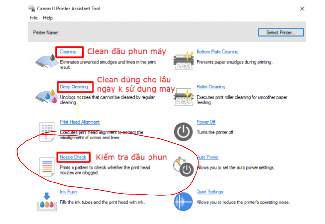This screenshot has height=224, width=325.
Task: Click the Bottom Plate Cleaning printer icon
Action: pos(183,60)
